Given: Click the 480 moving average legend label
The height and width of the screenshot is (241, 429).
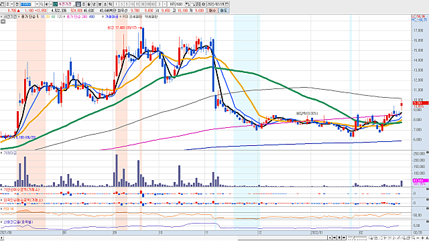Looking at the screenshot, I should point(92,17).
